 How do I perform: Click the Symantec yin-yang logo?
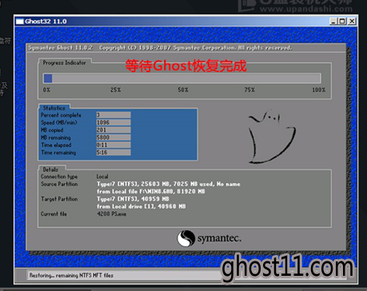[185, 238]
